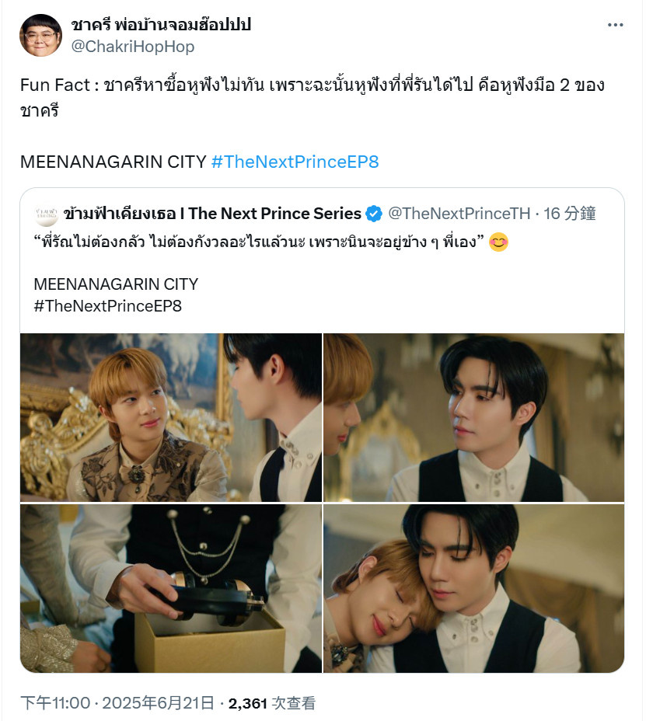Click the Fun Fact main tweet text
646x721 pixels.
point(313,97)
